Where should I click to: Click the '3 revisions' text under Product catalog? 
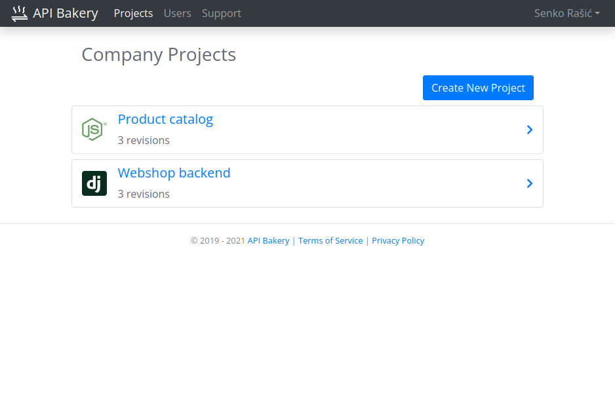click(x=144, y=140)
